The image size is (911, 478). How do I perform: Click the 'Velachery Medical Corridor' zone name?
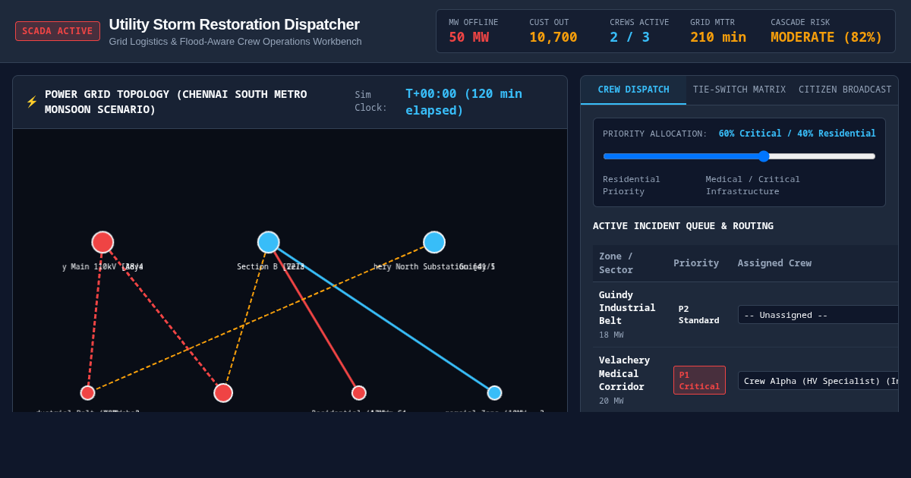point(625,373)
